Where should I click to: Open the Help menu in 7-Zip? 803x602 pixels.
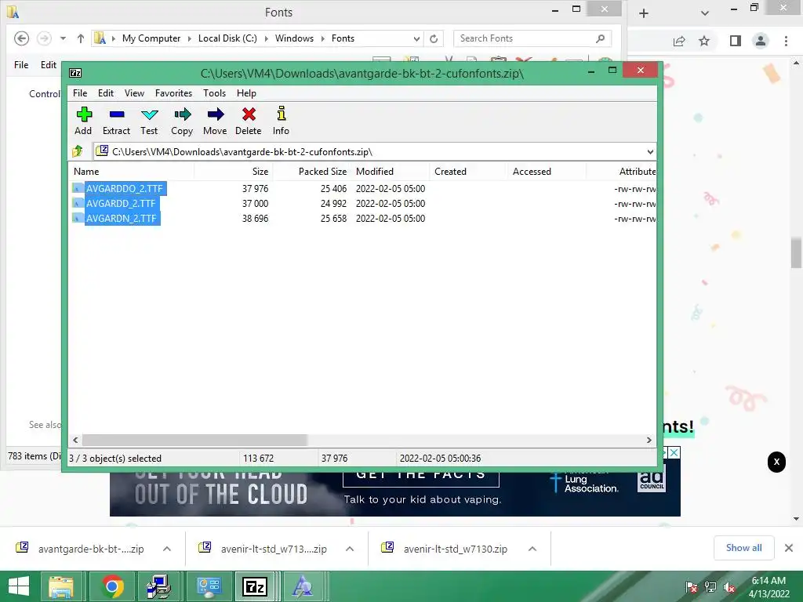pyautogui.click(x=246, y=93)
